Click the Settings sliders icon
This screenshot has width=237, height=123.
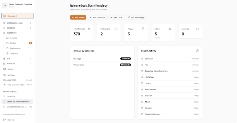[4, 75]
